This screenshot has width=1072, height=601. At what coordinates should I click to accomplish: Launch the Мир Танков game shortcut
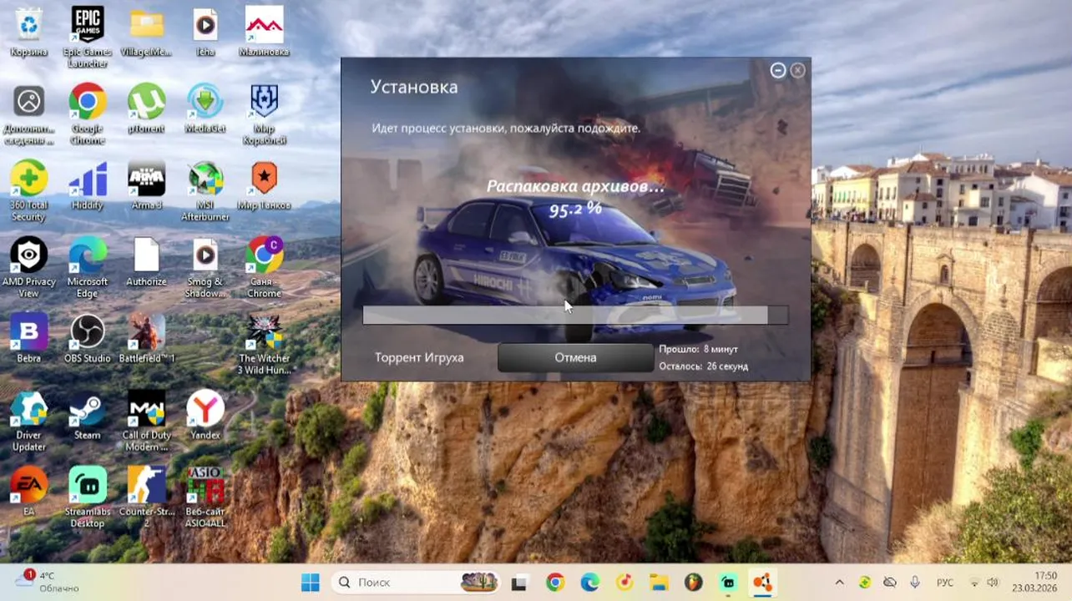click(x=264, y=185)
